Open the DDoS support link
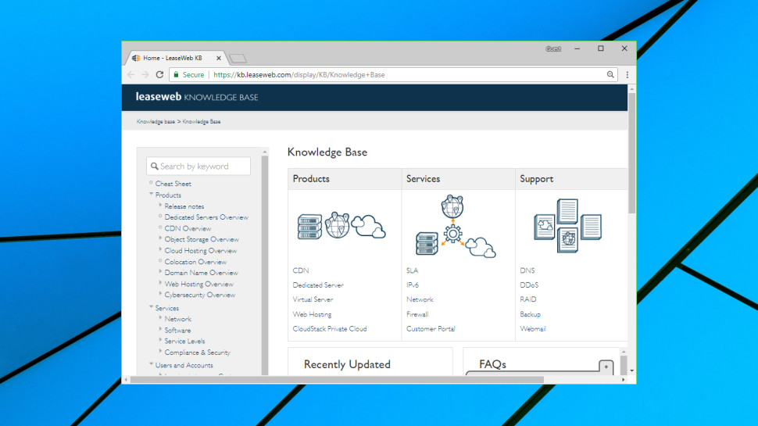Screen dimensions: 758x426 coord(529,285)
